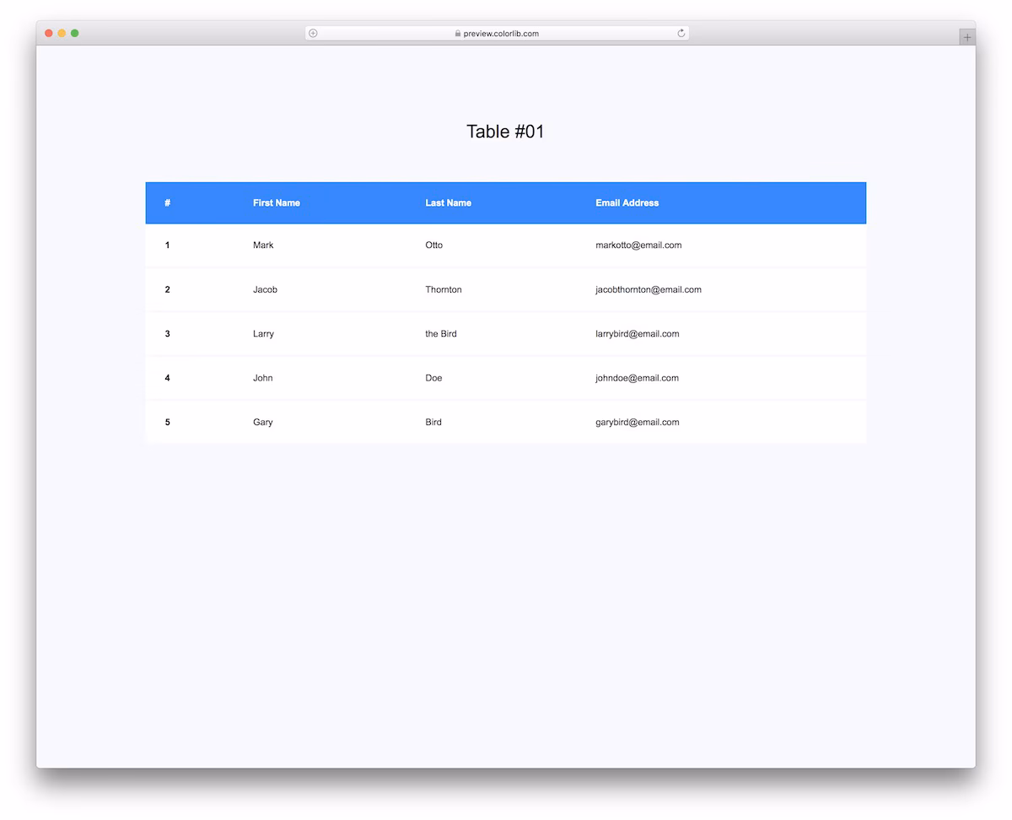Click the First Name column header
The width and height of the screenshot is (1012, 820).
click(277, 203)
